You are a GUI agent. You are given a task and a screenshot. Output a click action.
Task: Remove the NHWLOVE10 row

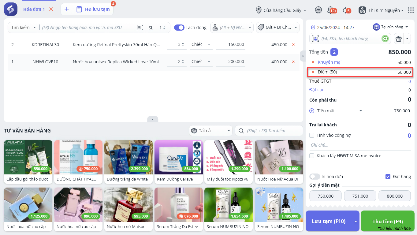293,62
